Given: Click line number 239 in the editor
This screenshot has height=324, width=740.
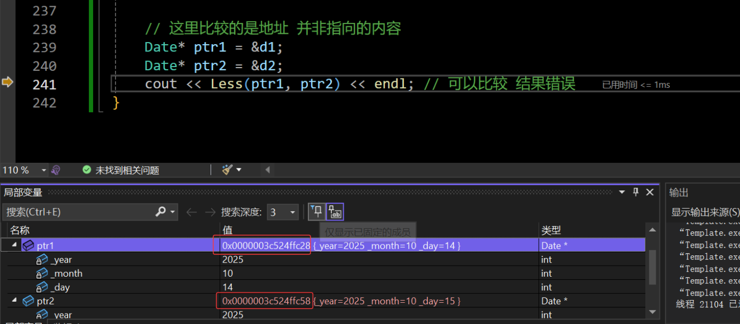Looking at the screenshot, I should [x=44, y=47].
